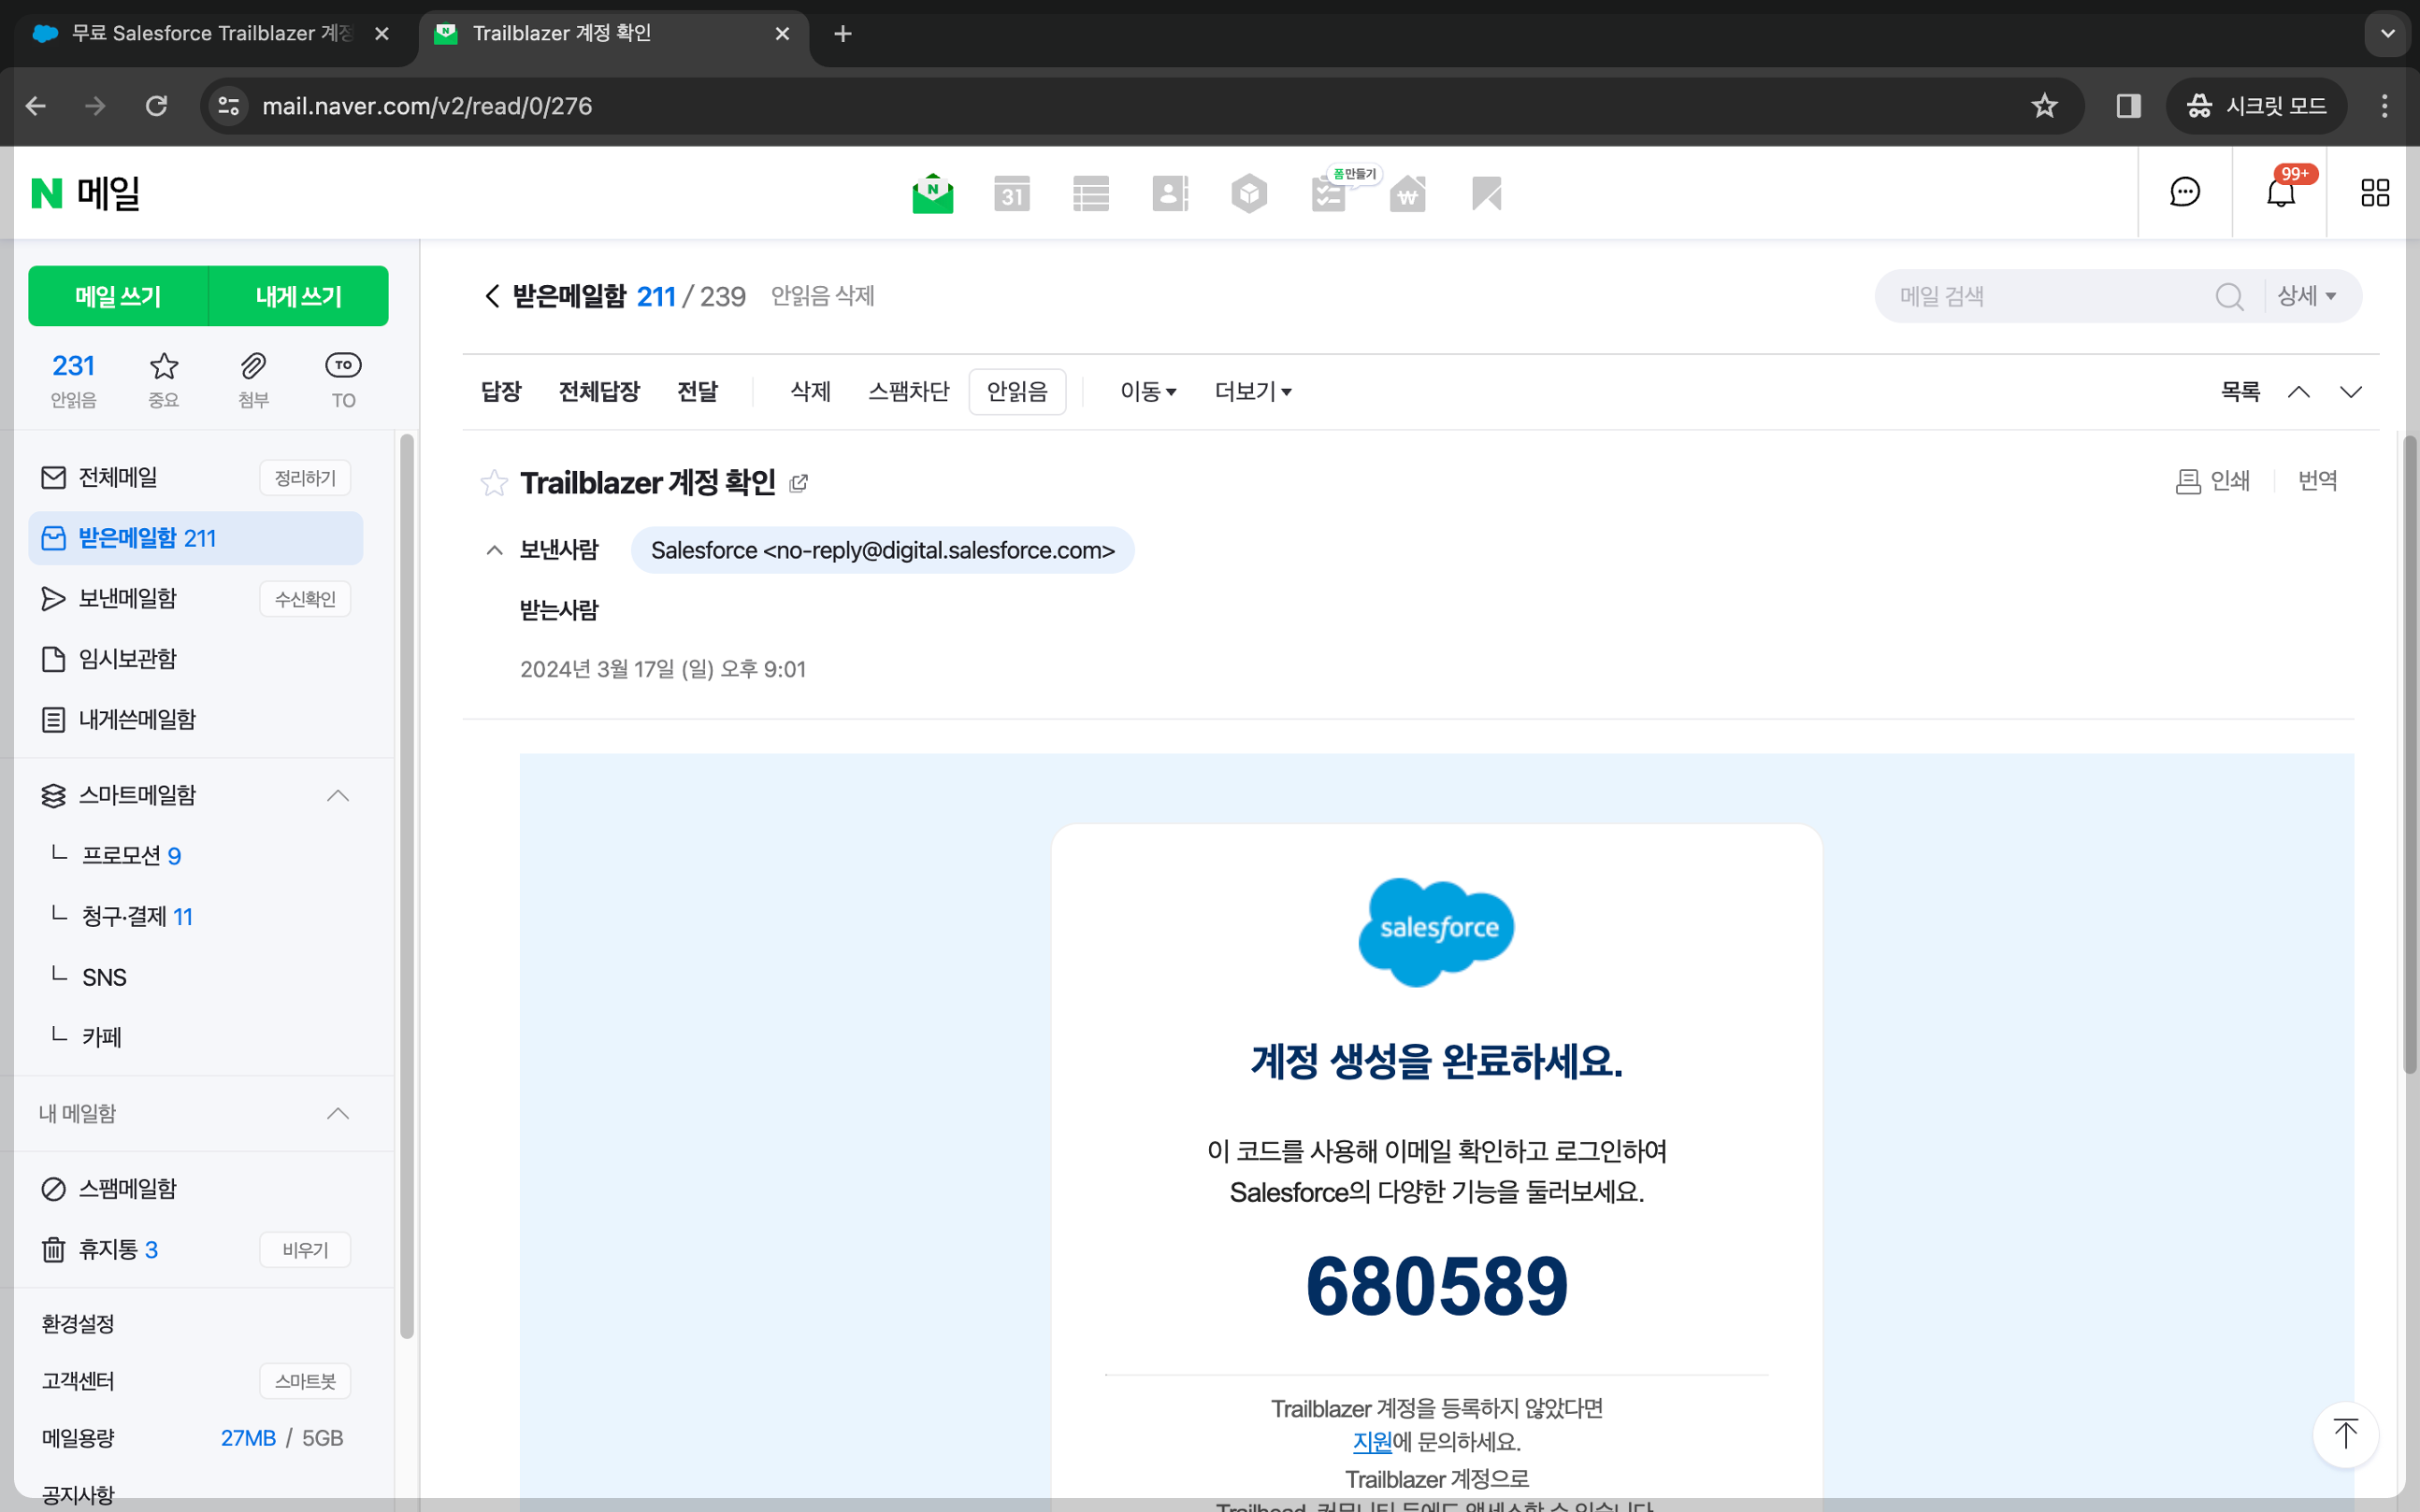Click the mail content vertical scrollbar

coord(2410,755)
